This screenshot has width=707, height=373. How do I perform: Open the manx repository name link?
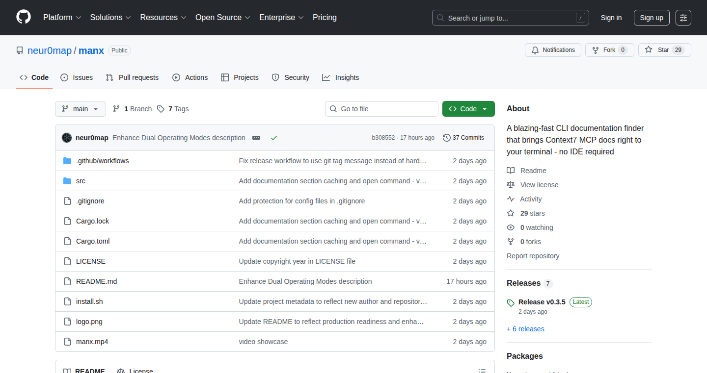tap(91, 50)
